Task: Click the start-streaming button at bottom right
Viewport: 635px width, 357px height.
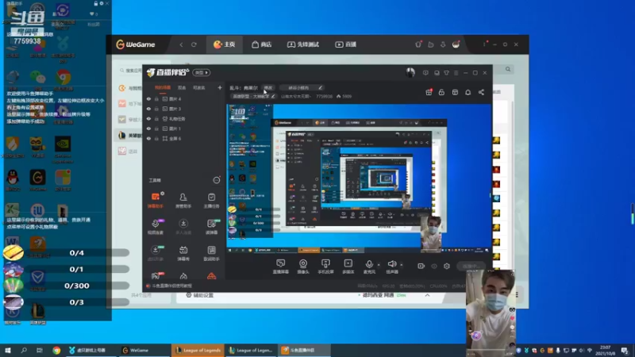Action: click(471, 266)
